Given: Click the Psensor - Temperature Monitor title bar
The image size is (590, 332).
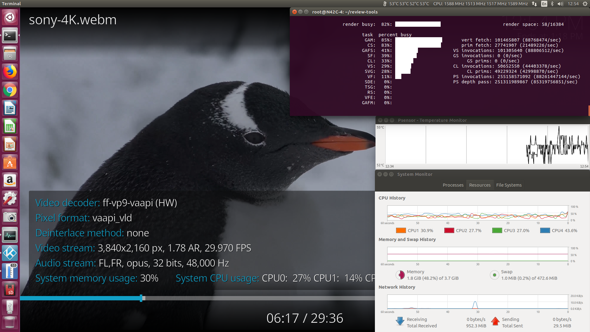Looking at the screenshot, I should 482,120.
